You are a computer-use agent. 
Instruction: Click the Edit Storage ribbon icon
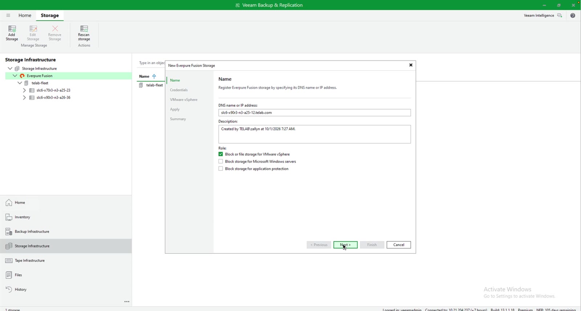tap(33, 33)
